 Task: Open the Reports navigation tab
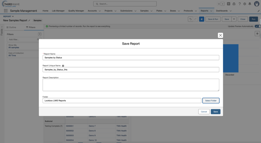pos(204,11)
